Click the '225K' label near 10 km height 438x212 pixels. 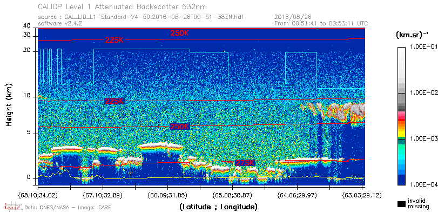[114, 101]
